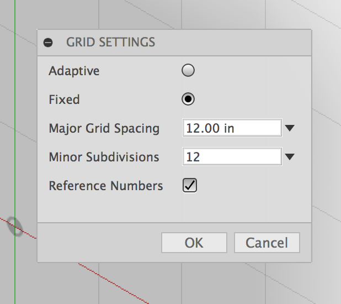Screen dimensions: 341x304
Task: Confirm grid settings with OK
Action: [194, 243]
